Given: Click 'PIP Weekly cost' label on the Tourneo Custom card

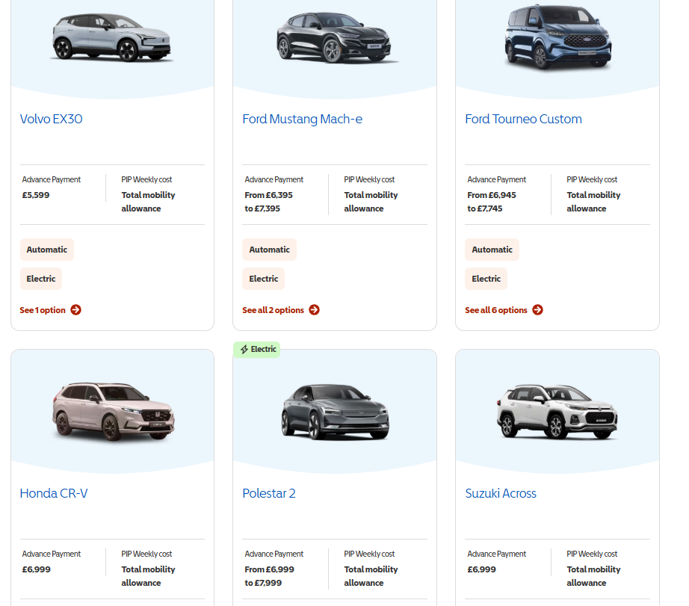Looking at the screenshot, I should (592, 180).
